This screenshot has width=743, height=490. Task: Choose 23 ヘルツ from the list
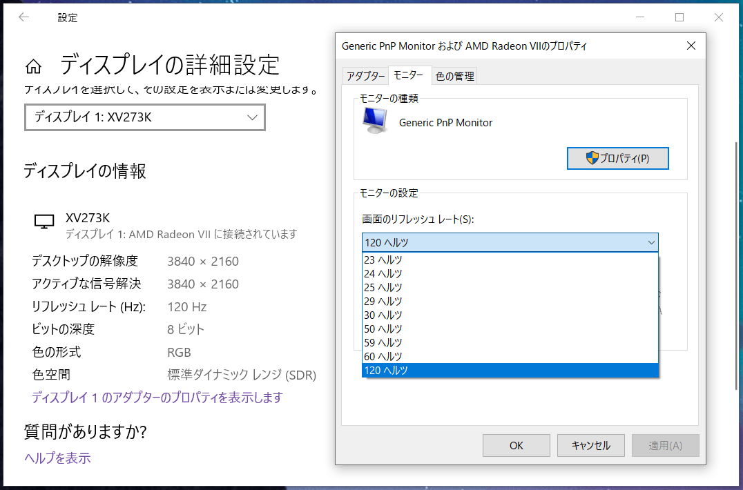[510, 260]
